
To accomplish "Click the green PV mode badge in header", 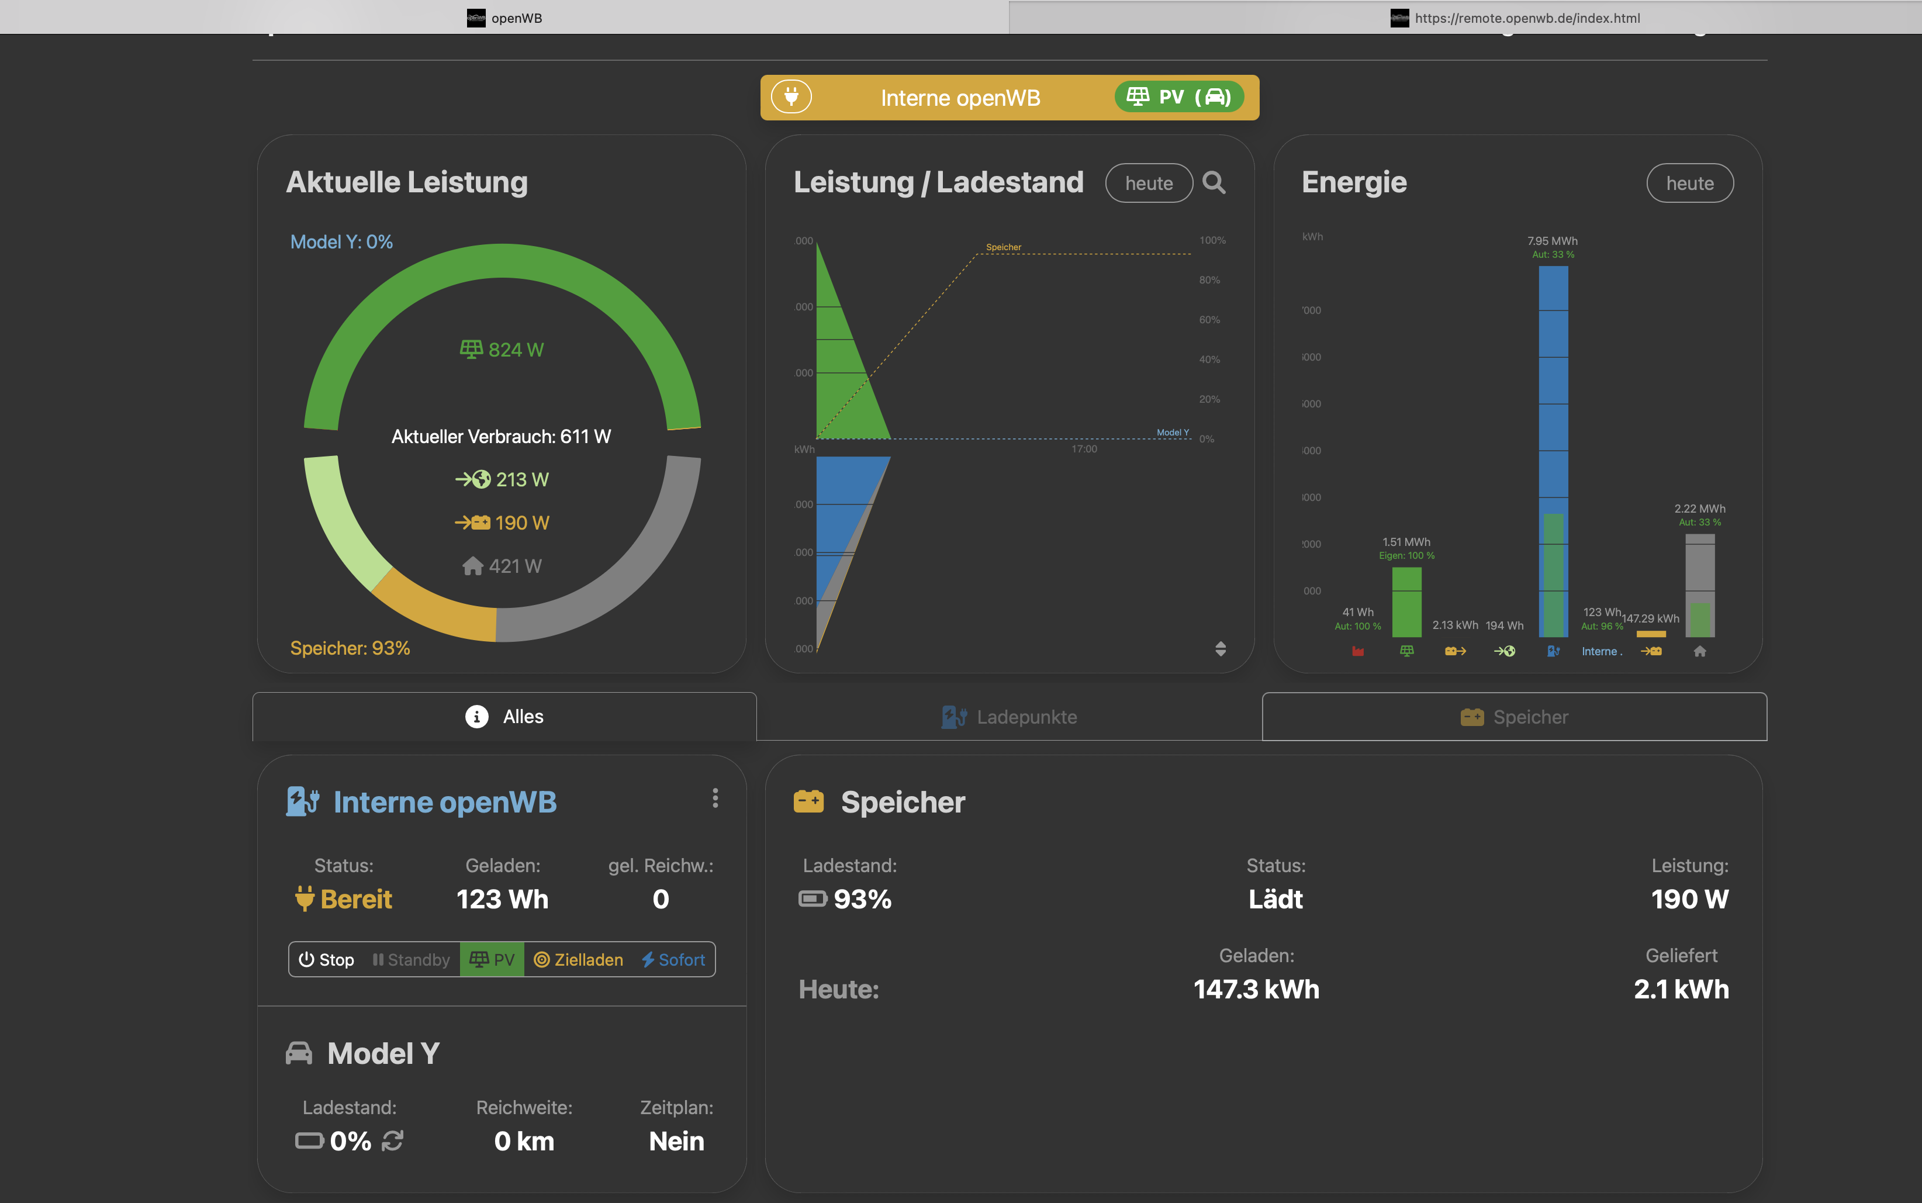I will click(x=1178, y=97).
